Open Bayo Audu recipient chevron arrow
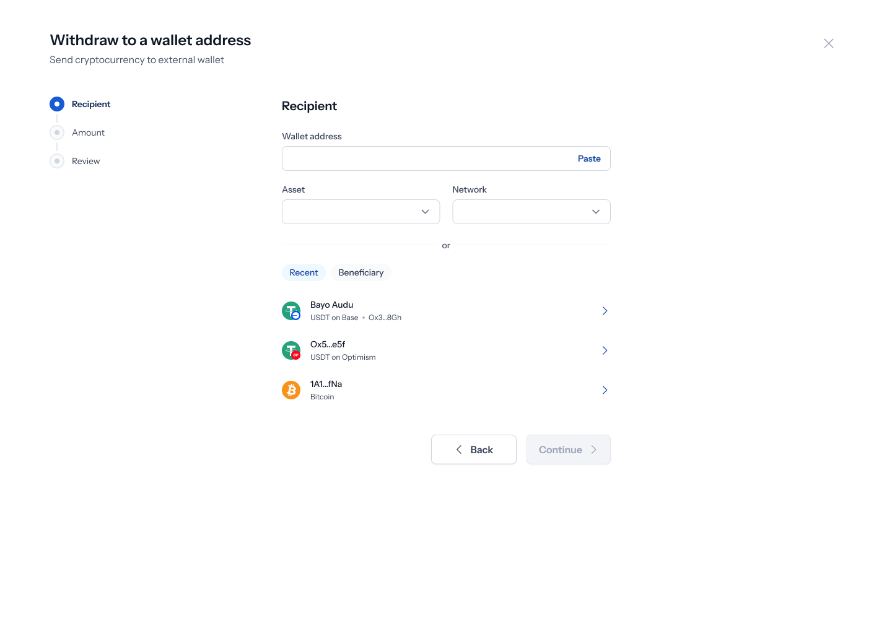The height and width of the screenshot is (634, 892). [x=605, y=311]
